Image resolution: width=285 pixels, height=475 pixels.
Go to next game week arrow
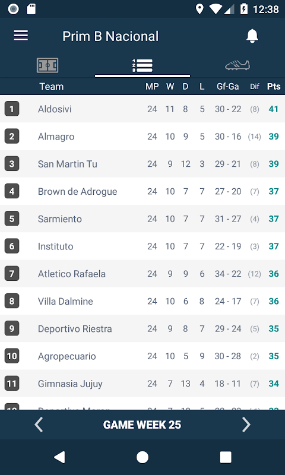(x=246, y=425)
